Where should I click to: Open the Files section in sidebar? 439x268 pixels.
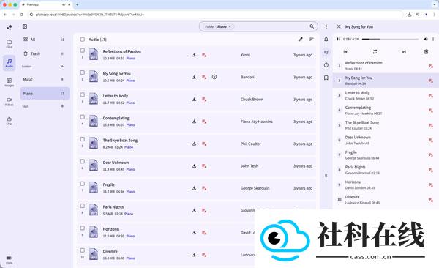click(x=10, y=43)
